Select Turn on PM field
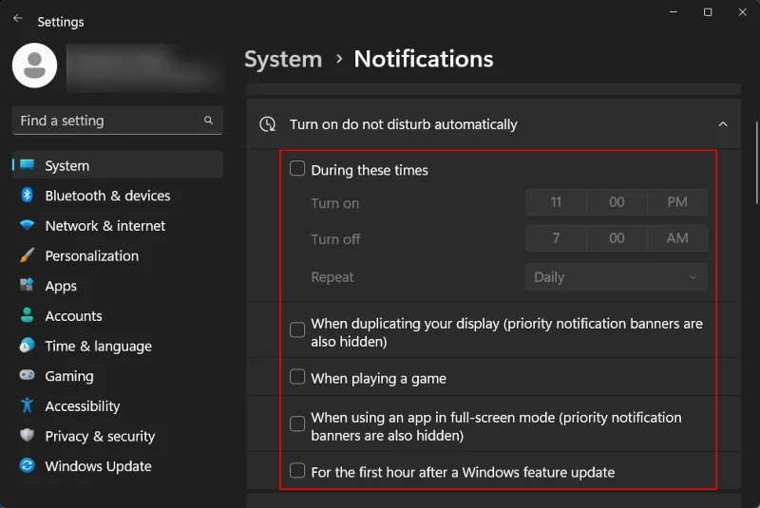This screenshot has width=760, height=508. tap(677, 202)
